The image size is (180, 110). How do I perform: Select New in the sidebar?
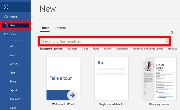(x=16, y=25)
